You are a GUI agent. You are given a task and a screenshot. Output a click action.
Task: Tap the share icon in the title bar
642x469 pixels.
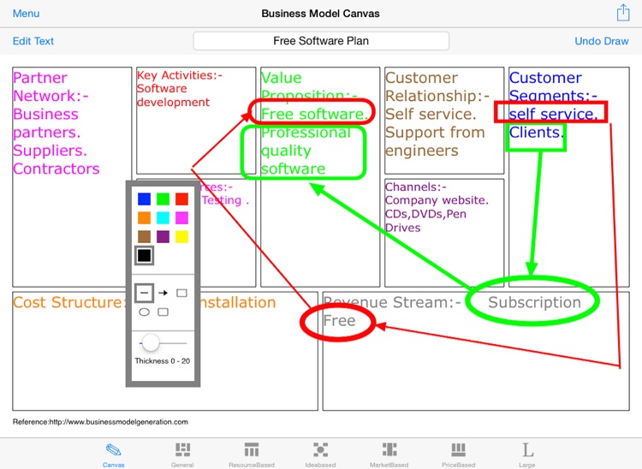[x=623, y=13]
